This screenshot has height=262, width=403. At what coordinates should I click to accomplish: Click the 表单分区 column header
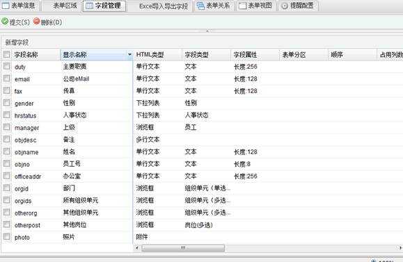click(x=294, y=55)
